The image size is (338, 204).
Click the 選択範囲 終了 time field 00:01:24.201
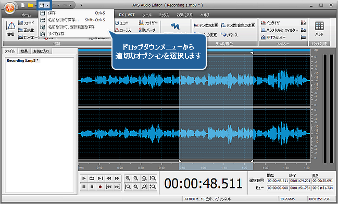click(300, 181)
